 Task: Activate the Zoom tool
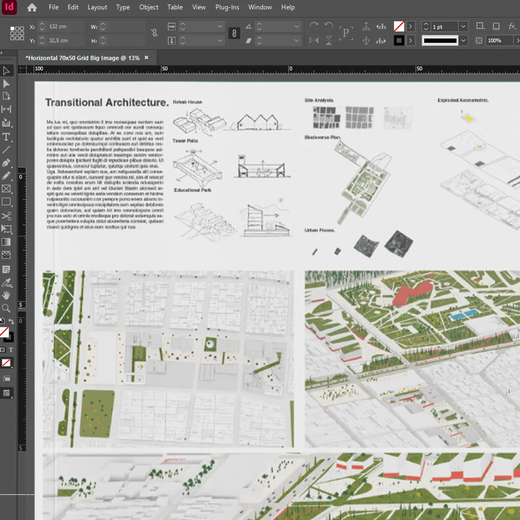6,309
